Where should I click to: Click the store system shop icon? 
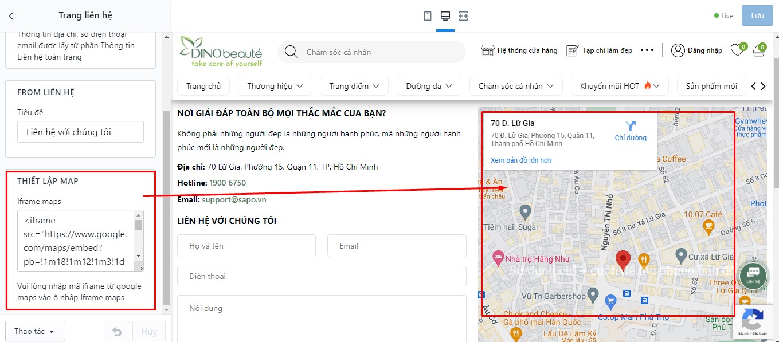pos(488,50)
